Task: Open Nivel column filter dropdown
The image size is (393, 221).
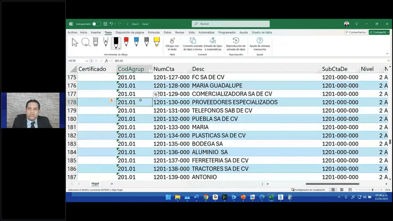Action: [381, 71]
